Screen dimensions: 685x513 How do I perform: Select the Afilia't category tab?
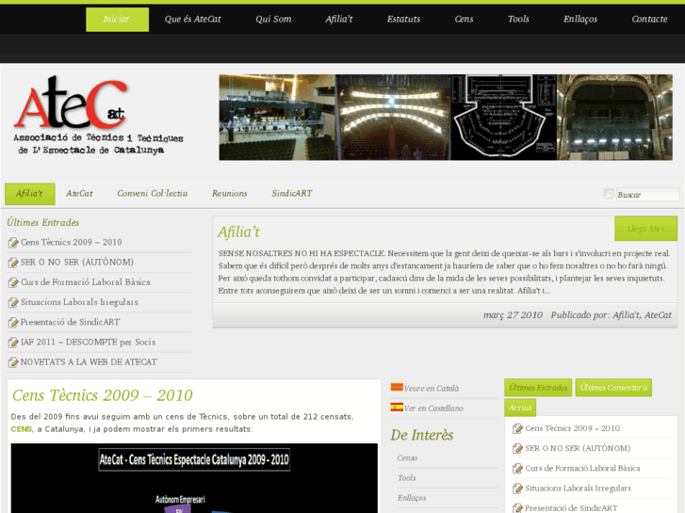[30, 194]
